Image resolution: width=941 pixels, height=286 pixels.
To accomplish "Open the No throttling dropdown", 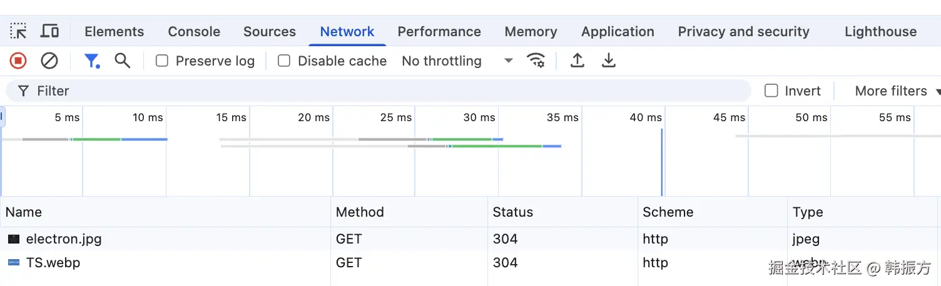I will coord(457,61).
